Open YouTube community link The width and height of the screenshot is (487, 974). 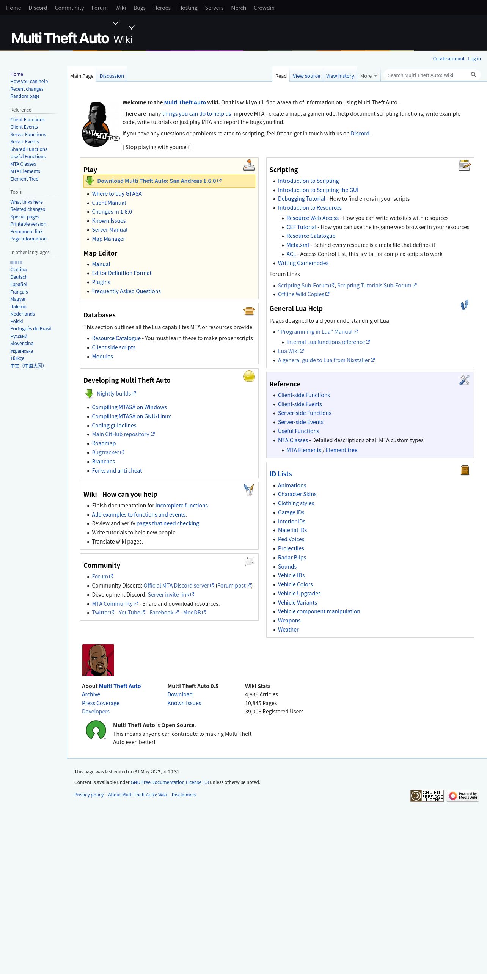[x=132, y=612]
